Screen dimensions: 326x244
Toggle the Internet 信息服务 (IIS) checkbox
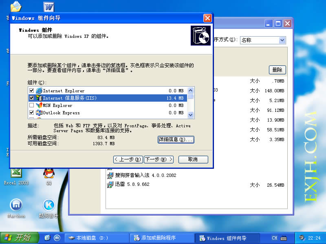click(32, 98)
